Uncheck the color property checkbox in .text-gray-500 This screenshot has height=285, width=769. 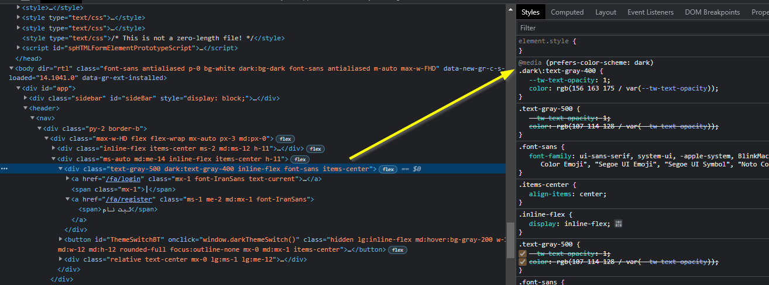click(x=523, y=262)
